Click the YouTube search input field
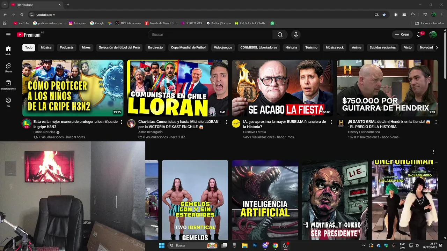This screenshot has height=251, width=447. (x=210, y=35)
